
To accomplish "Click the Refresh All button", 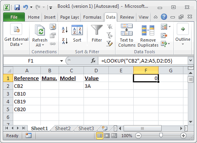I will (40, 36).
